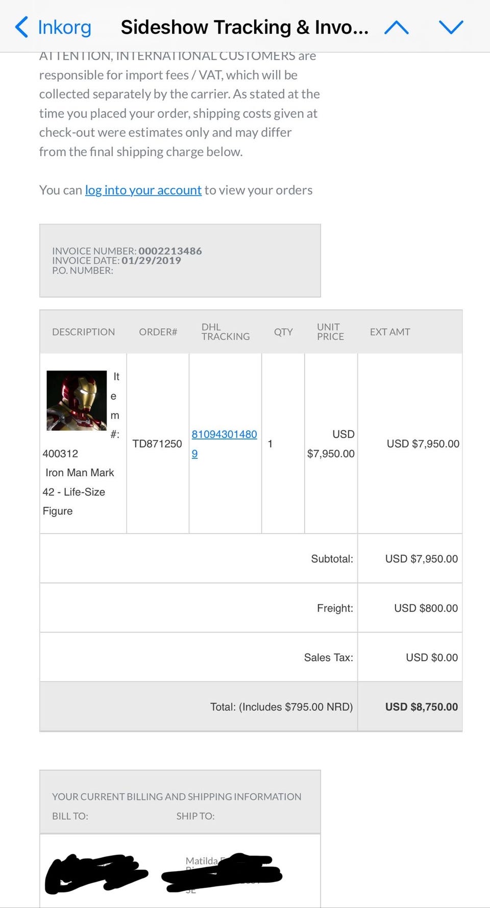Screen dimensions: 490x908
Task: Show previous message with up arrow
Action: point(396,27)
